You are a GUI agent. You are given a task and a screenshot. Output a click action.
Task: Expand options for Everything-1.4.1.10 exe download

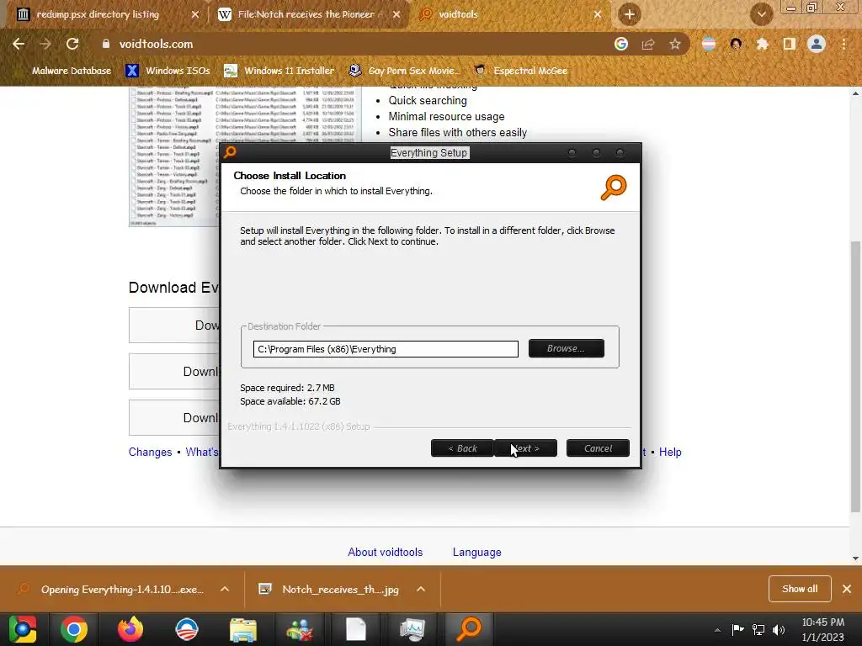225,590
